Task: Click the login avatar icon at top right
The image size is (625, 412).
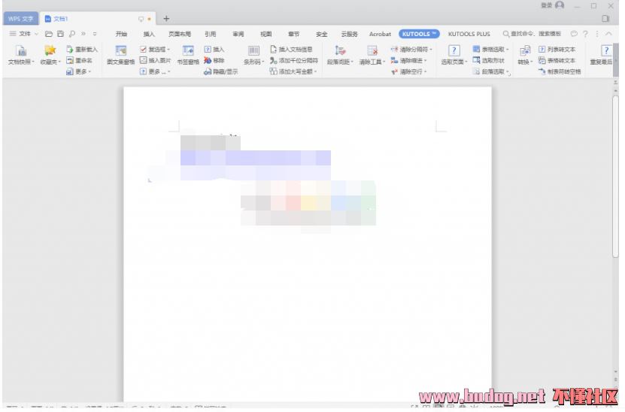Action: coord(560,5)
